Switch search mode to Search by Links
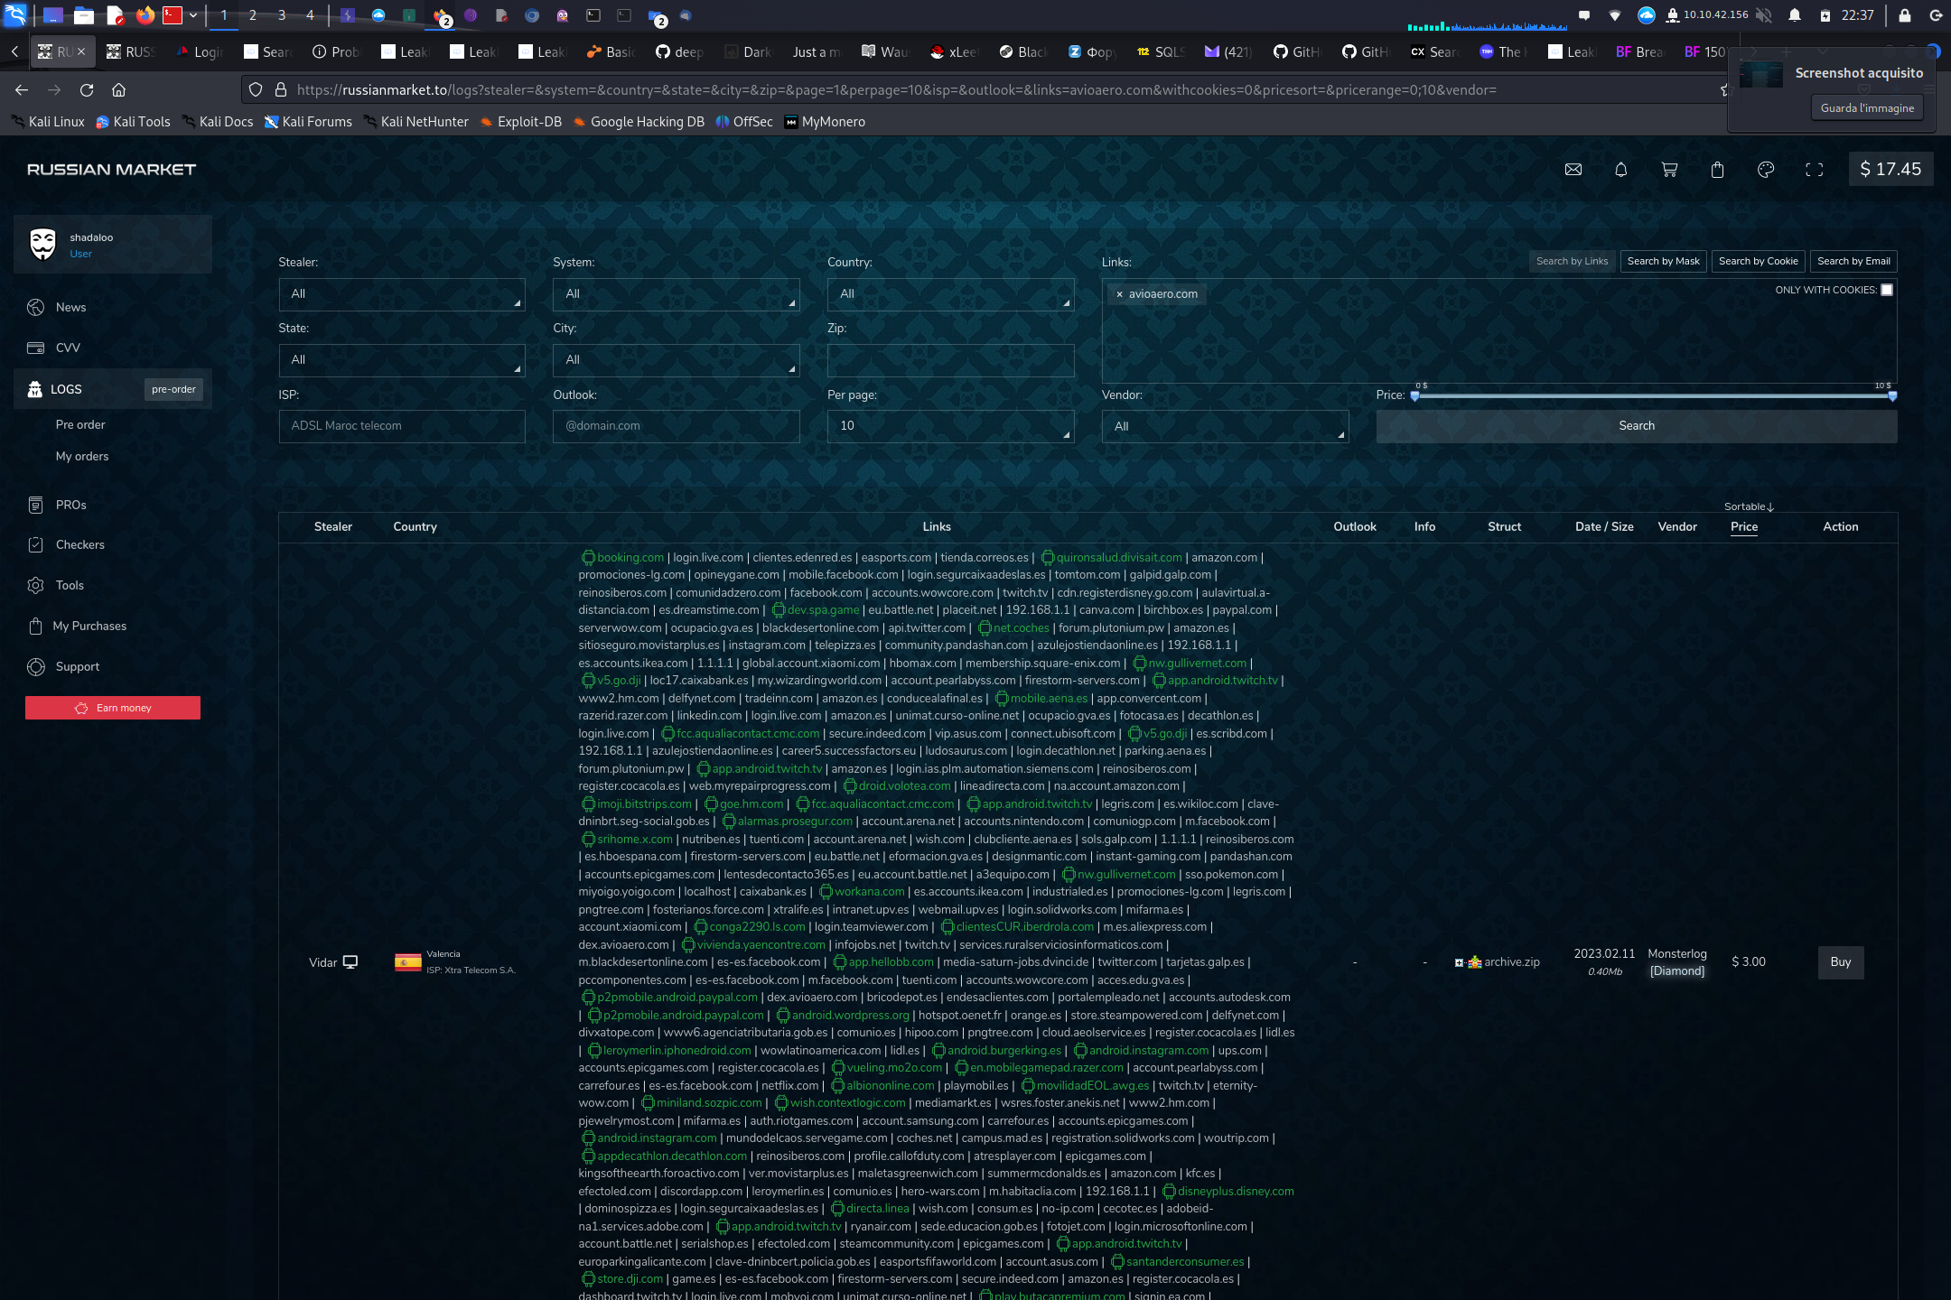This screenshot has height=1300, width=1951. [1573, 262]
